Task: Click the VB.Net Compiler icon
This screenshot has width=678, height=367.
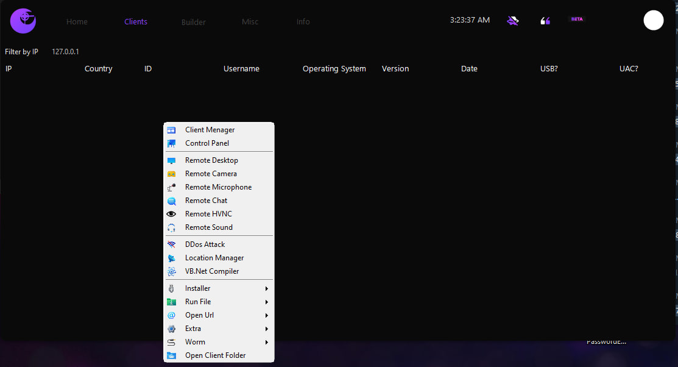Action: pos(172,271)
